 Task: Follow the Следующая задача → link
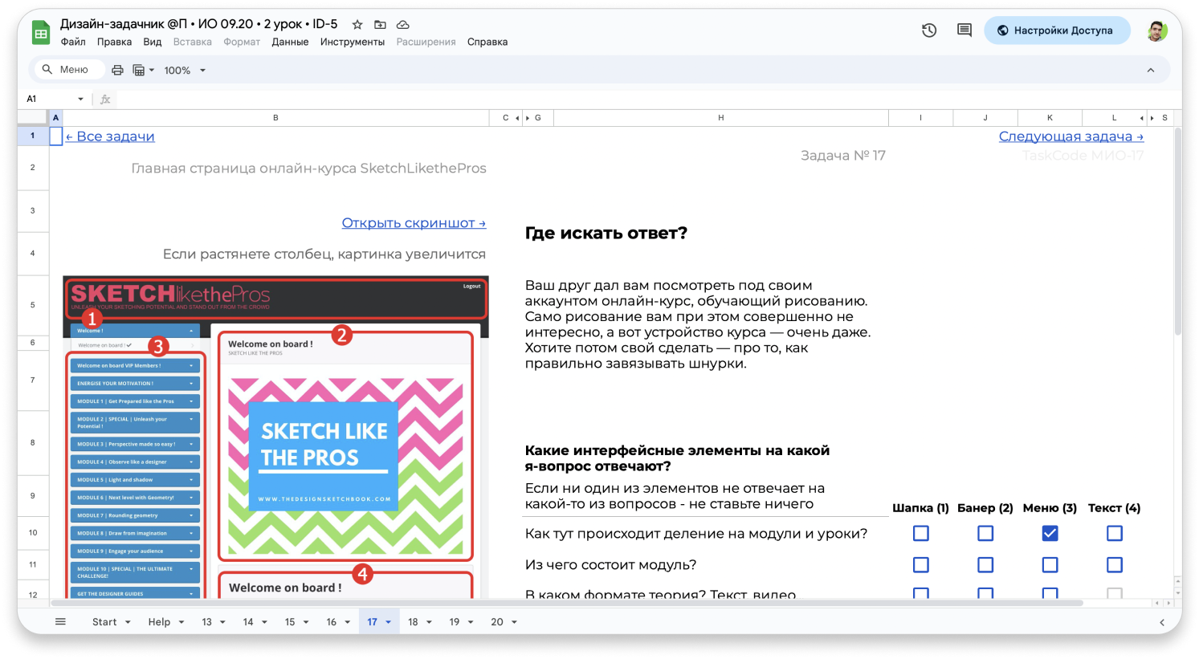pos(1071,136)
